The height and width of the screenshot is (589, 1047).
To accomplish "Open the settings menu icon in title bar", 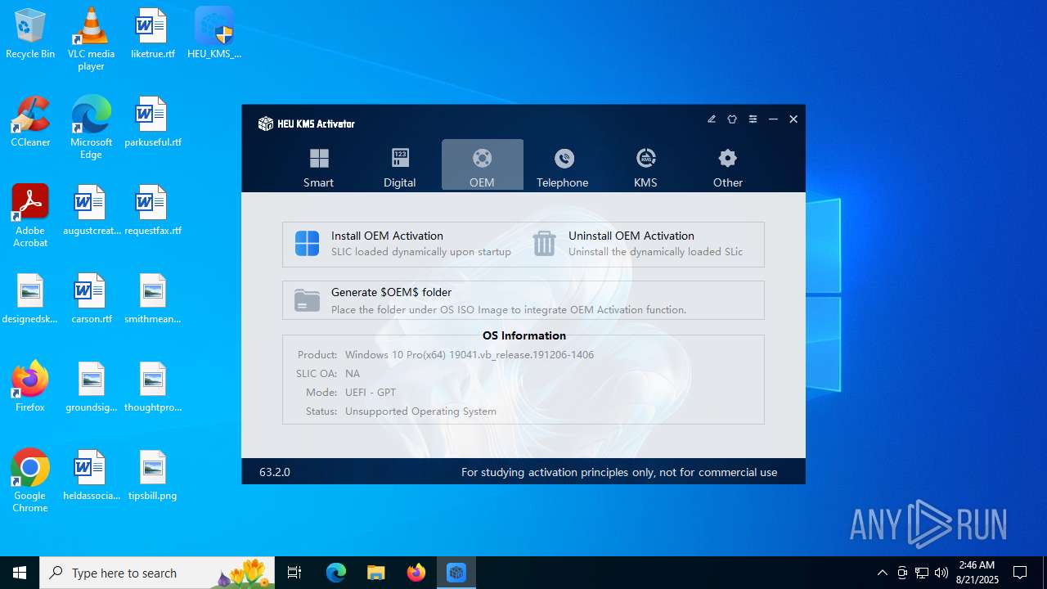I will 753,119.
